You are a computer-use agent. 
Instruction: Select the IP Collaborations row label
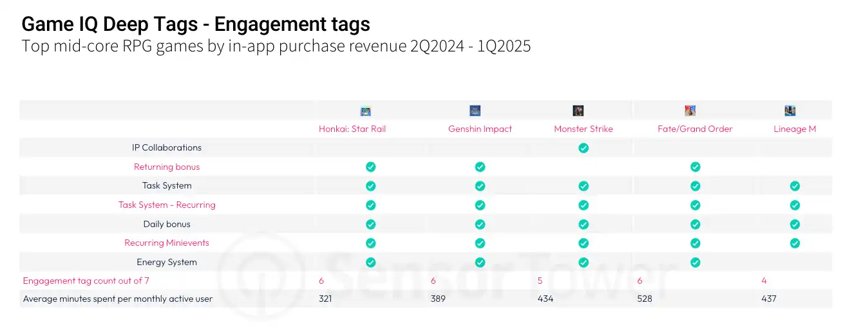point(167,148)
